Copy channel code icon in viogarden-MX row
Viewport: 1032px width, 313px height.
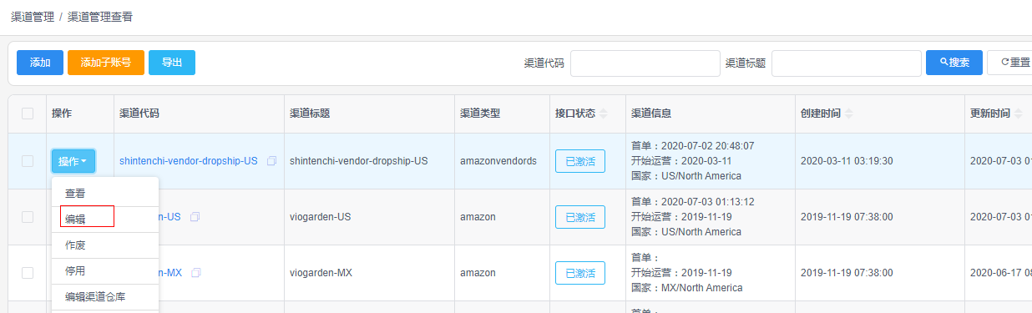(x=196, y=273)
